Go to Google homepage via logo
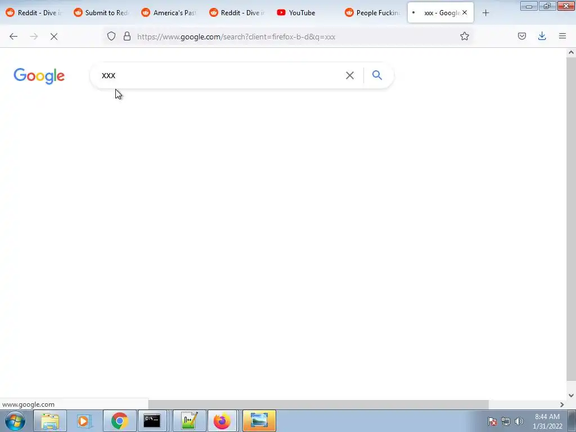 [39, 76]
